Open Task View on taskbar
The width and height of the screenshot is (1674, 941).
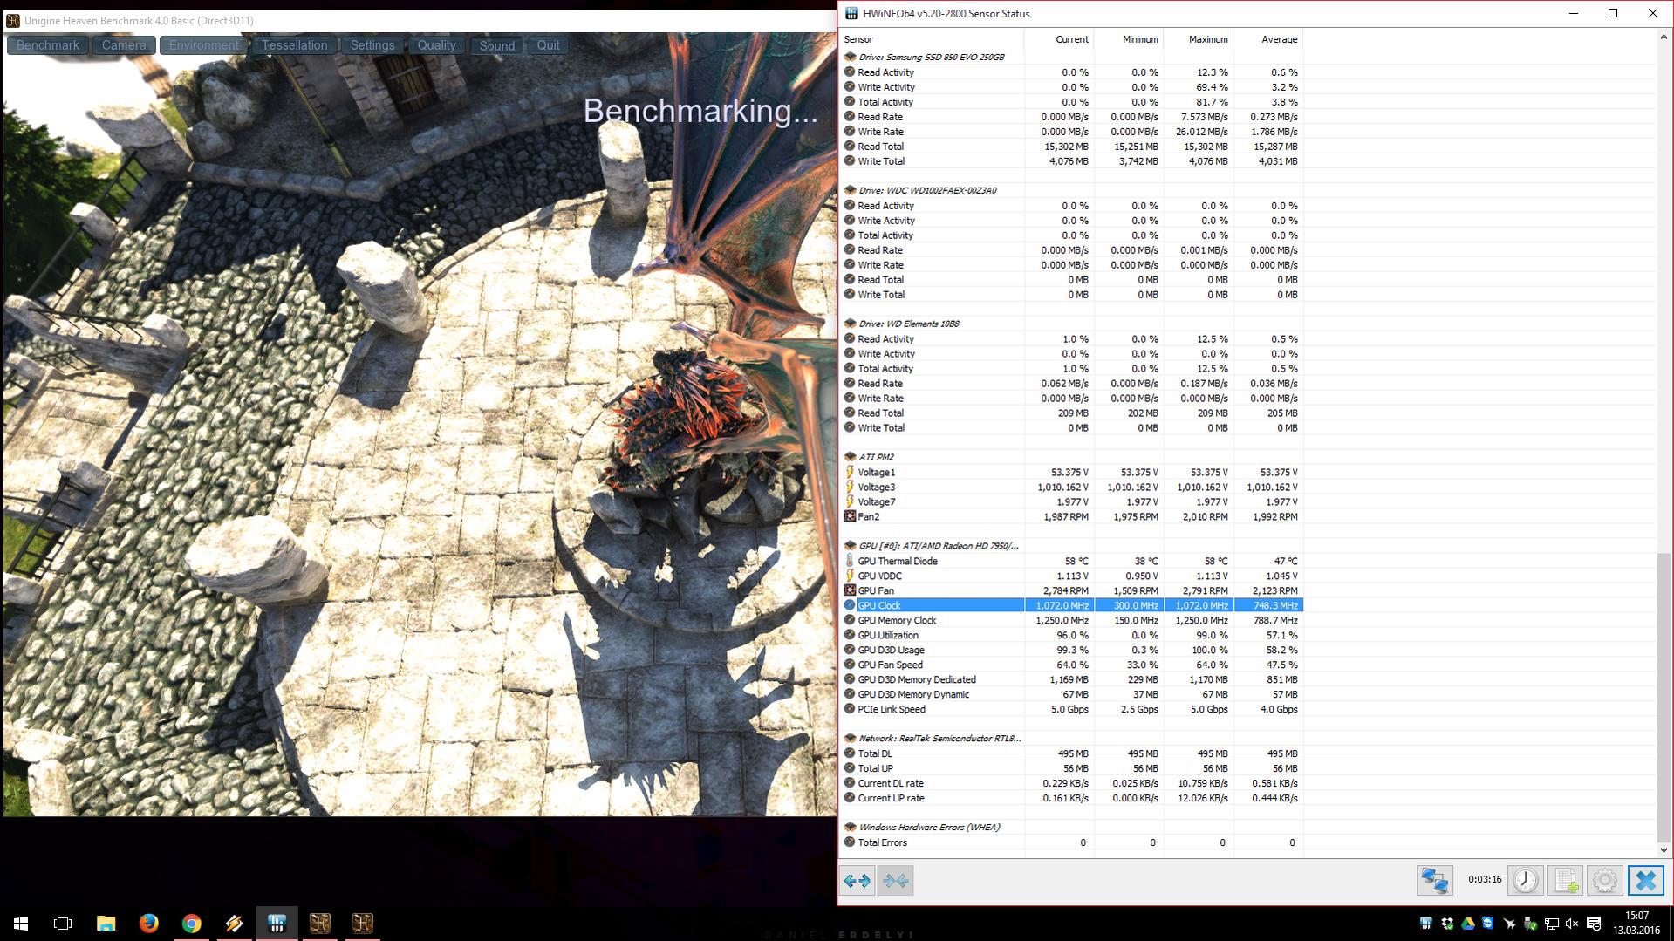coord(63,923)
